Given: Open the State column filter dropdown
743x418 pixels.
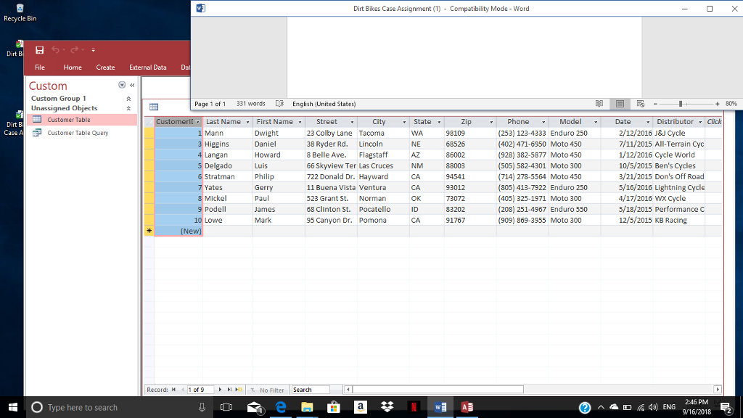Looking at the screenshot, I should click(x=439, y=122).
